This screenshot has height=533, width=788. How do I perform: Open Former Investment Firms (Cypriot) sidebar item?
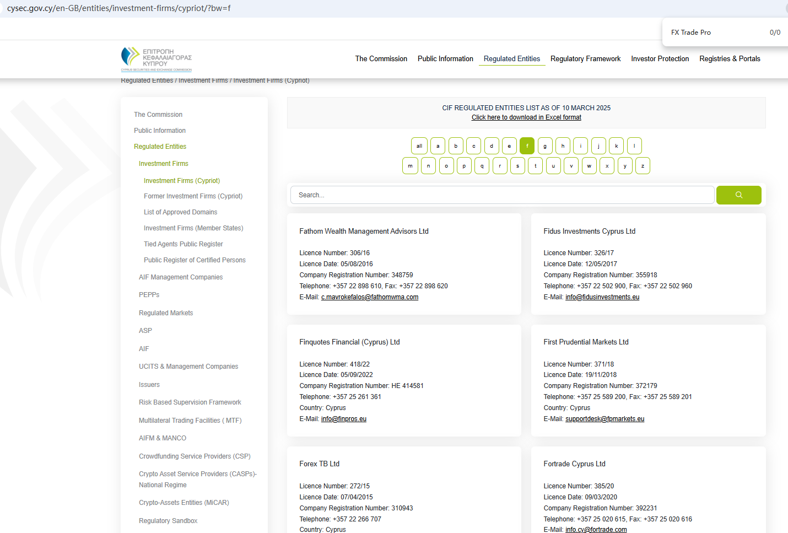tap(193, 196)
